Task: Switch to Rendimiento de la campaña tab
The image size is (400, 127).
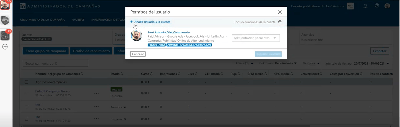Action: click(42, 20)
